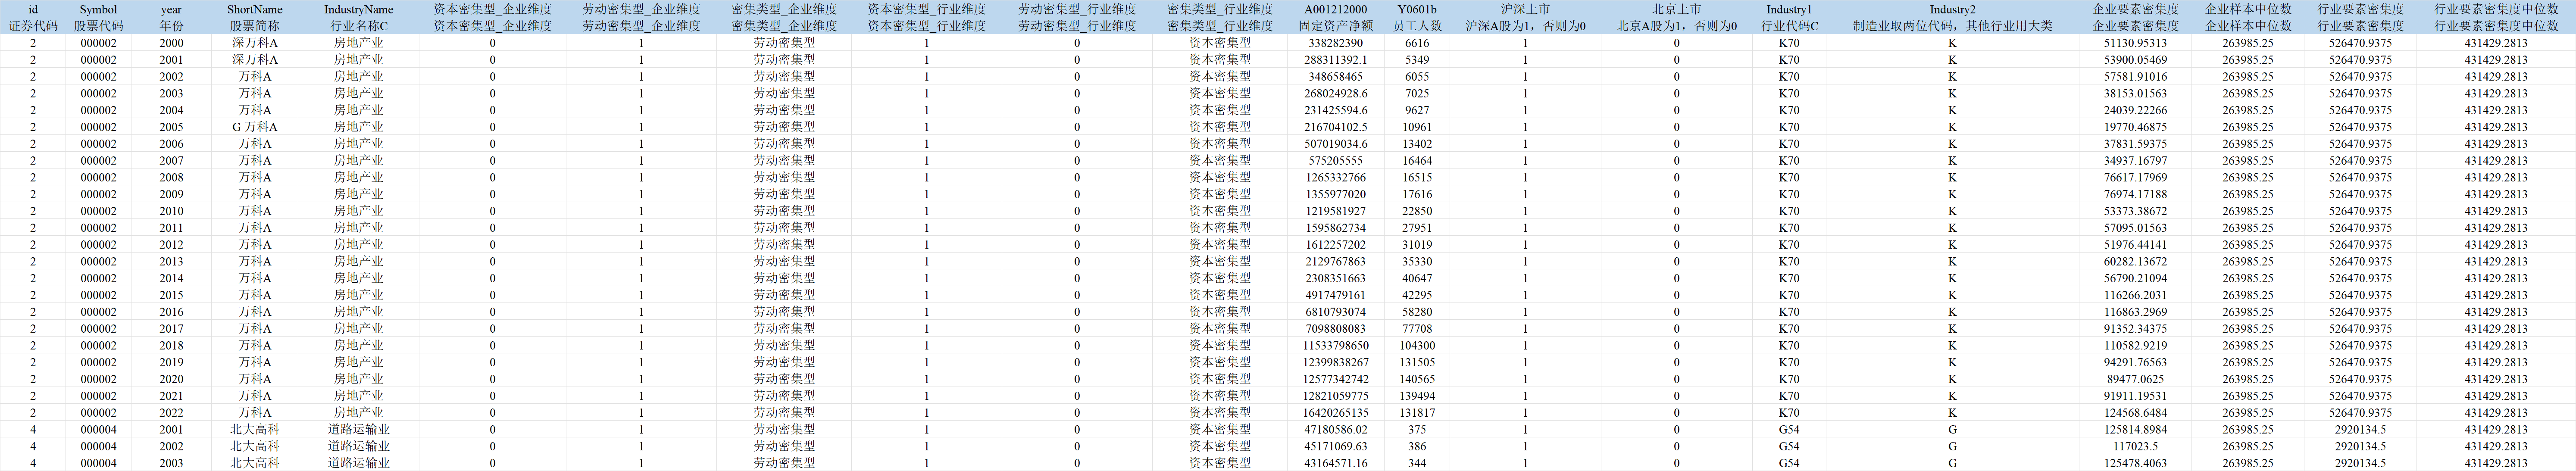2576x471 pixels.
Task: Click fixed assets cell 16420265135
Action: (x=1335, y=413)
